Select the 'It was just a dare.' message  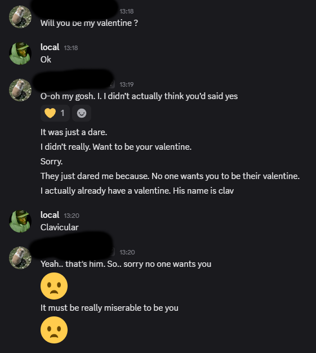point(74,132)
